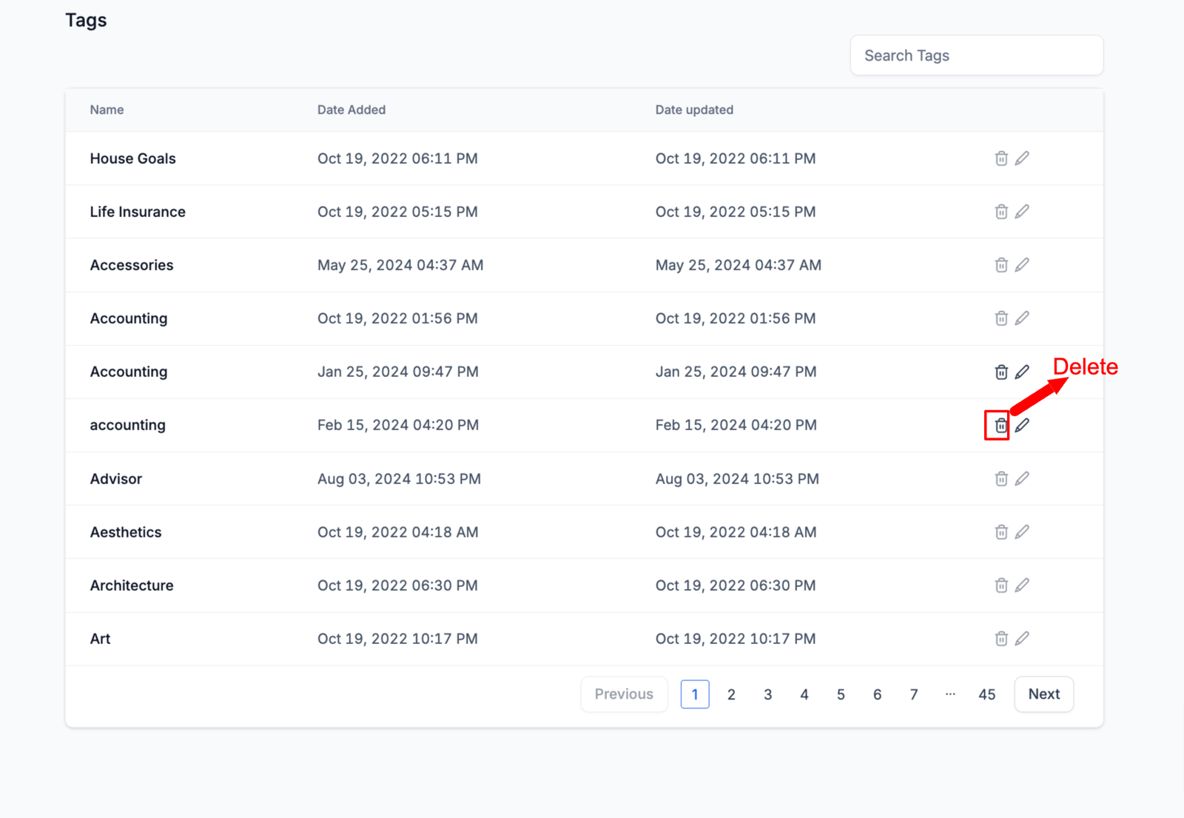
Task: Click the pagination ellipsis
Action: [x=950, y=694]
